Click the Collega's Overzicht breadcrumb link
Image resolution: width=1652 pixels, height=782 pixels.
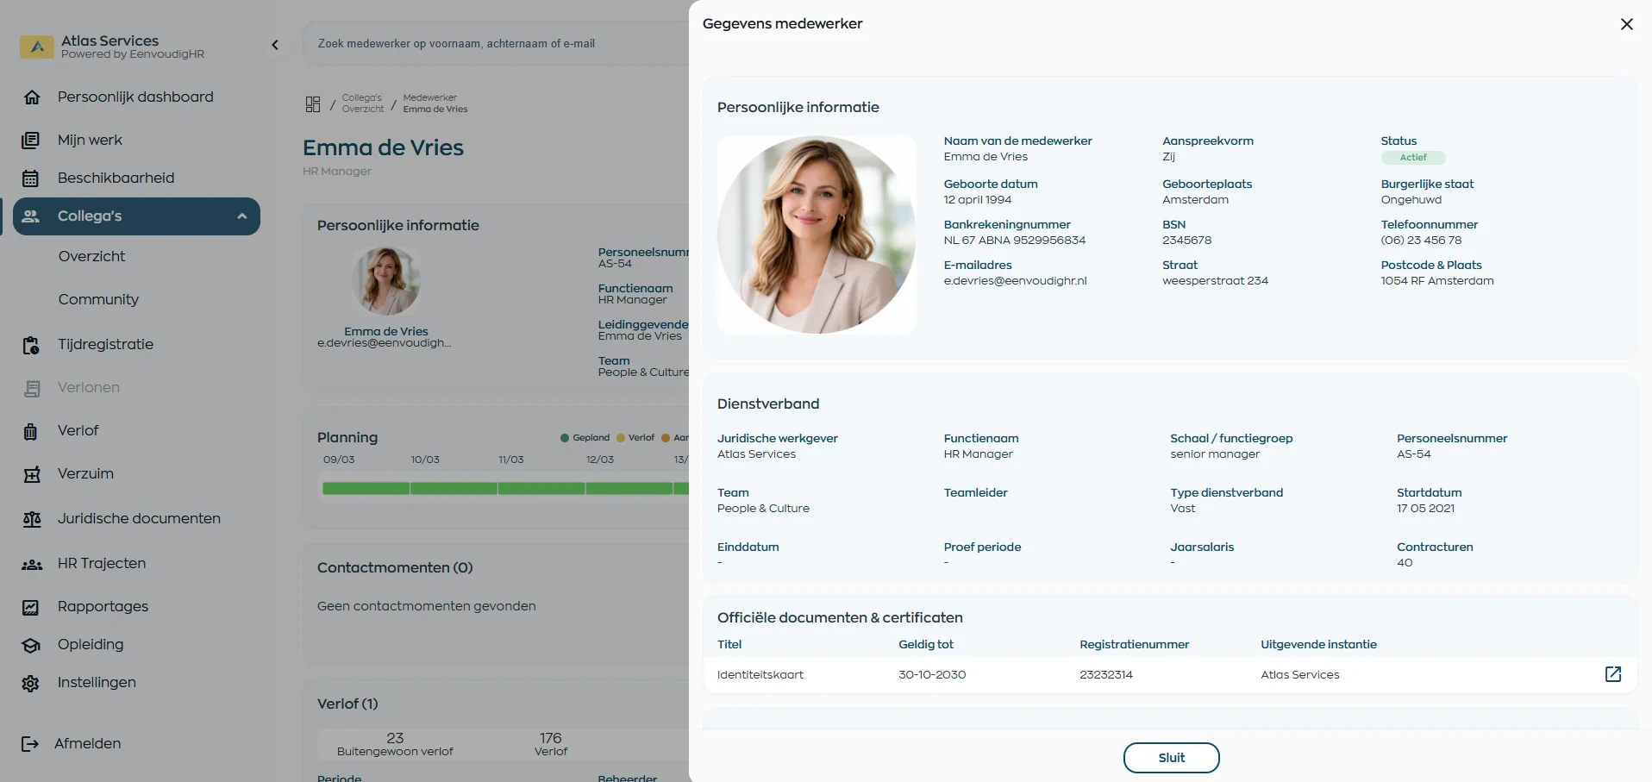(x=362, y=103)
